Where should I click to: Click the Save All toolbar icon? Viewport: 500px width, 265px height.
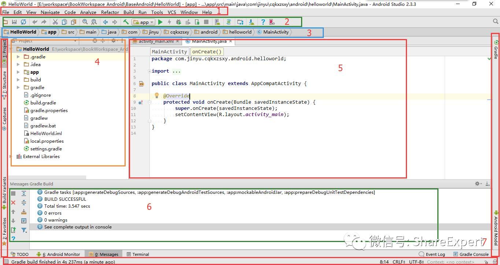pos(14,22)
